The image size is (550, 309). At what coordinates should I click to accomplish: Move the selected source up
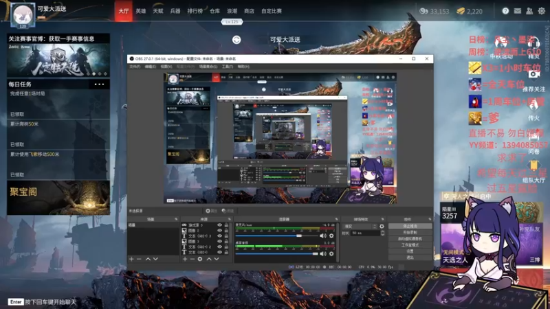click(209, 259)
